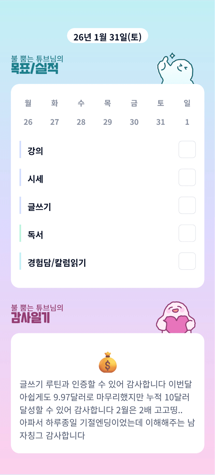The width and height of the screenshot is (215, 475).
Task: Mark 글쓰기 goal as done
Action: point(187,205)
